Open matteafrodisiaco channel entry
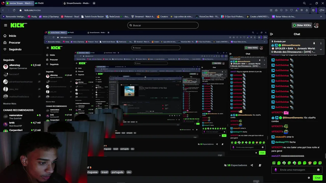The width and height of the screenshot is (326, 183). click(22, 97)
